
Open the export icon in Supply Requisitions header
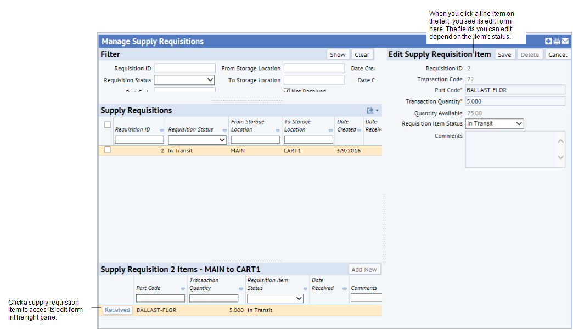[370, 110]
